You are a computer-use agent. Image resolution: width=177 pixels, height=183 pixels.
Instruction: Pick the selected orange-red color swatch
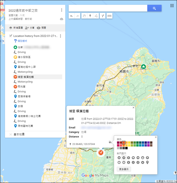tap(124, 142)
